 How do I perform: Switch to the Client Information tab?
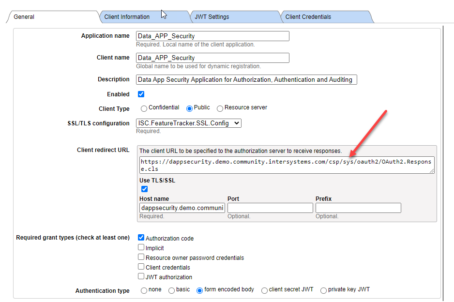[x=127, y=17]
